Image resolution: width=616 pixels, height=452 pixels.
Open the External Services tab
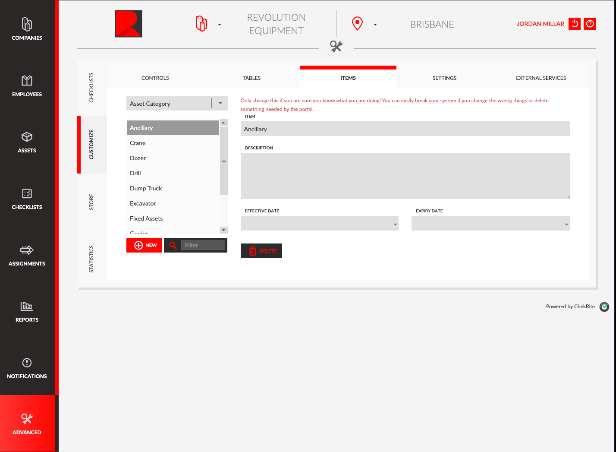541,78
